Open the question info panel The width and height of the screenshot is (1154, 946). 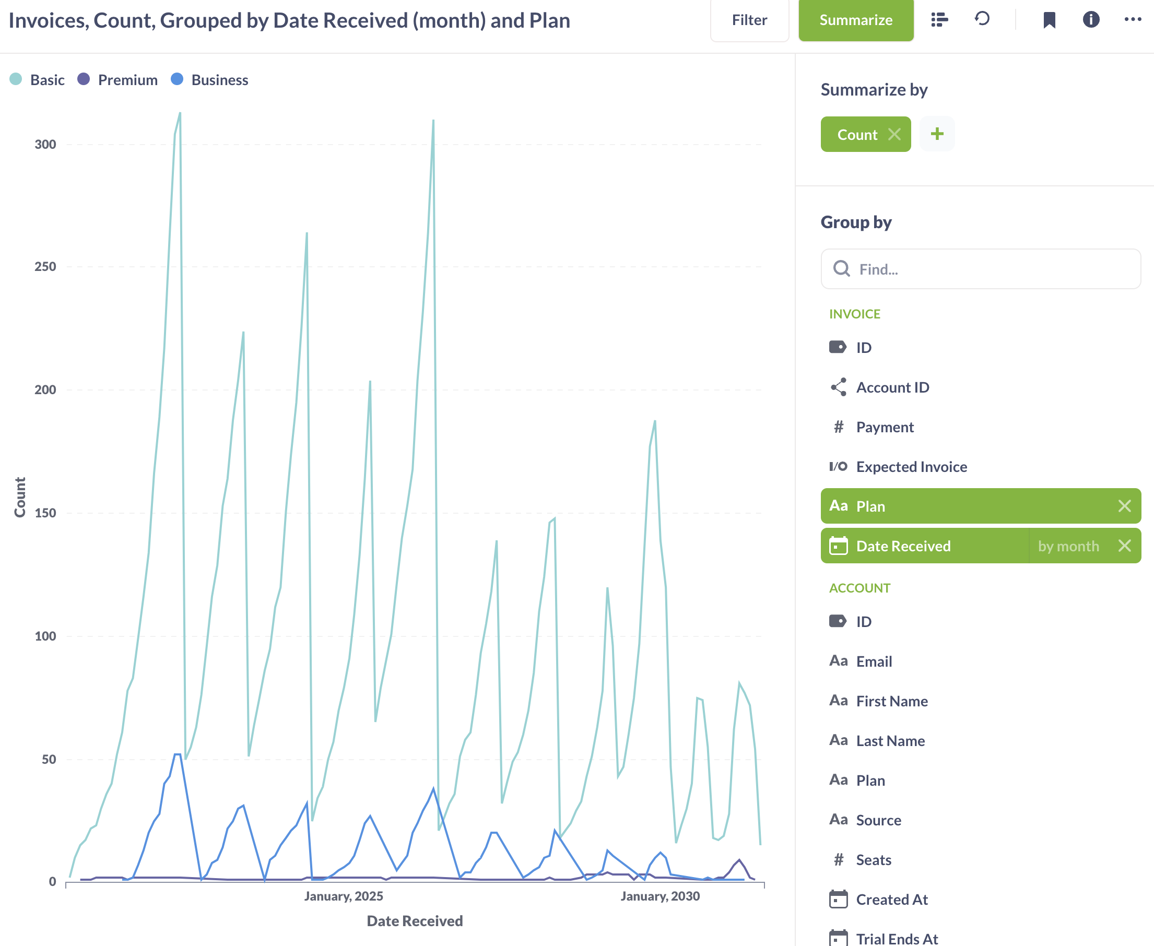pos(1091,20)
